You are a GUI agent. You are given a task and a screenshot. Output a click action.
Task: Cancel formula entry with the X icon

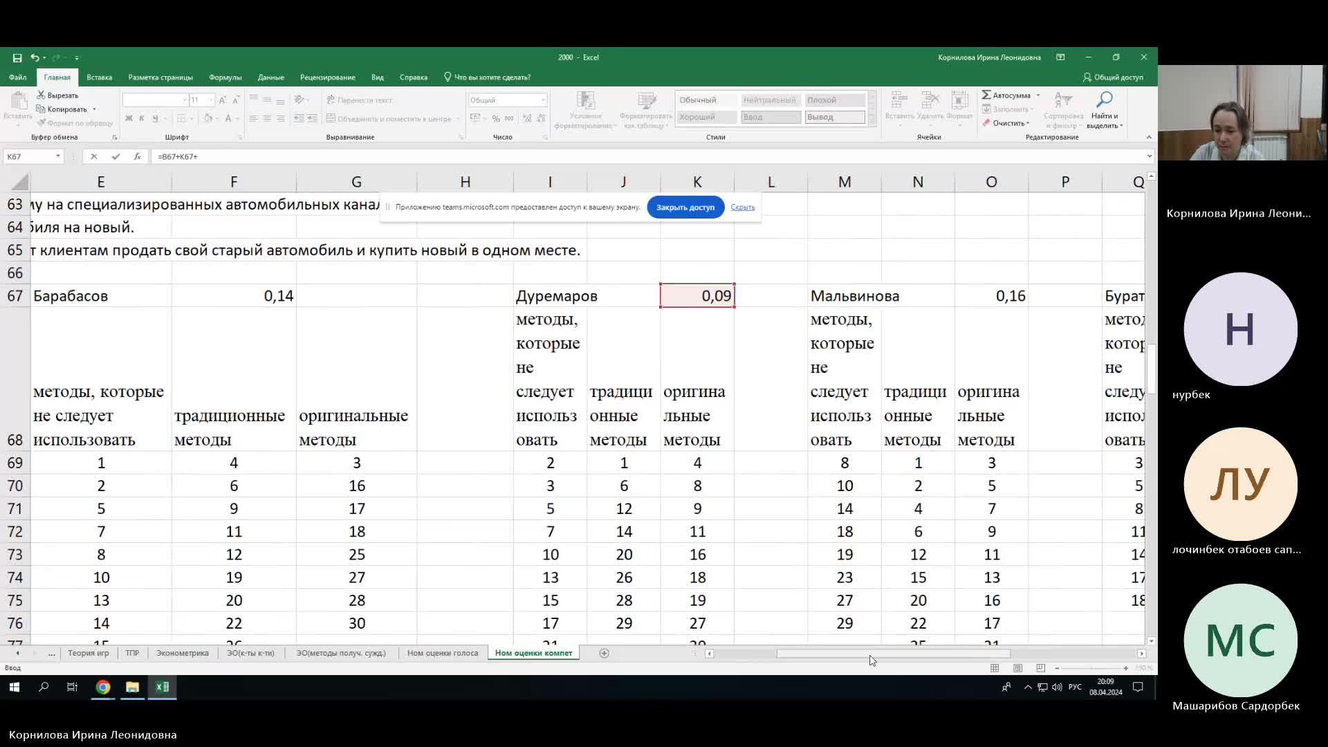pos(94,156)
